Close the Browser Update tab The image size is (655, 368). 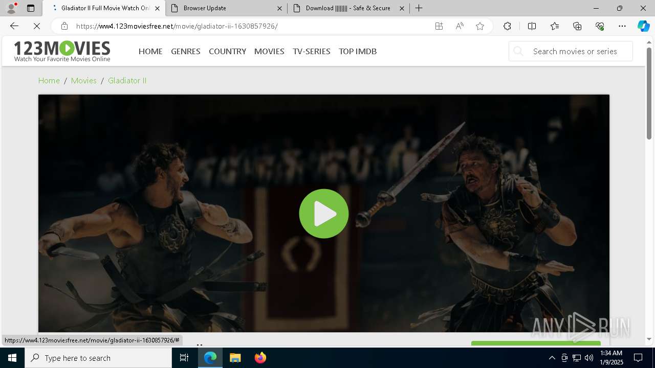(x=279, y=8)
